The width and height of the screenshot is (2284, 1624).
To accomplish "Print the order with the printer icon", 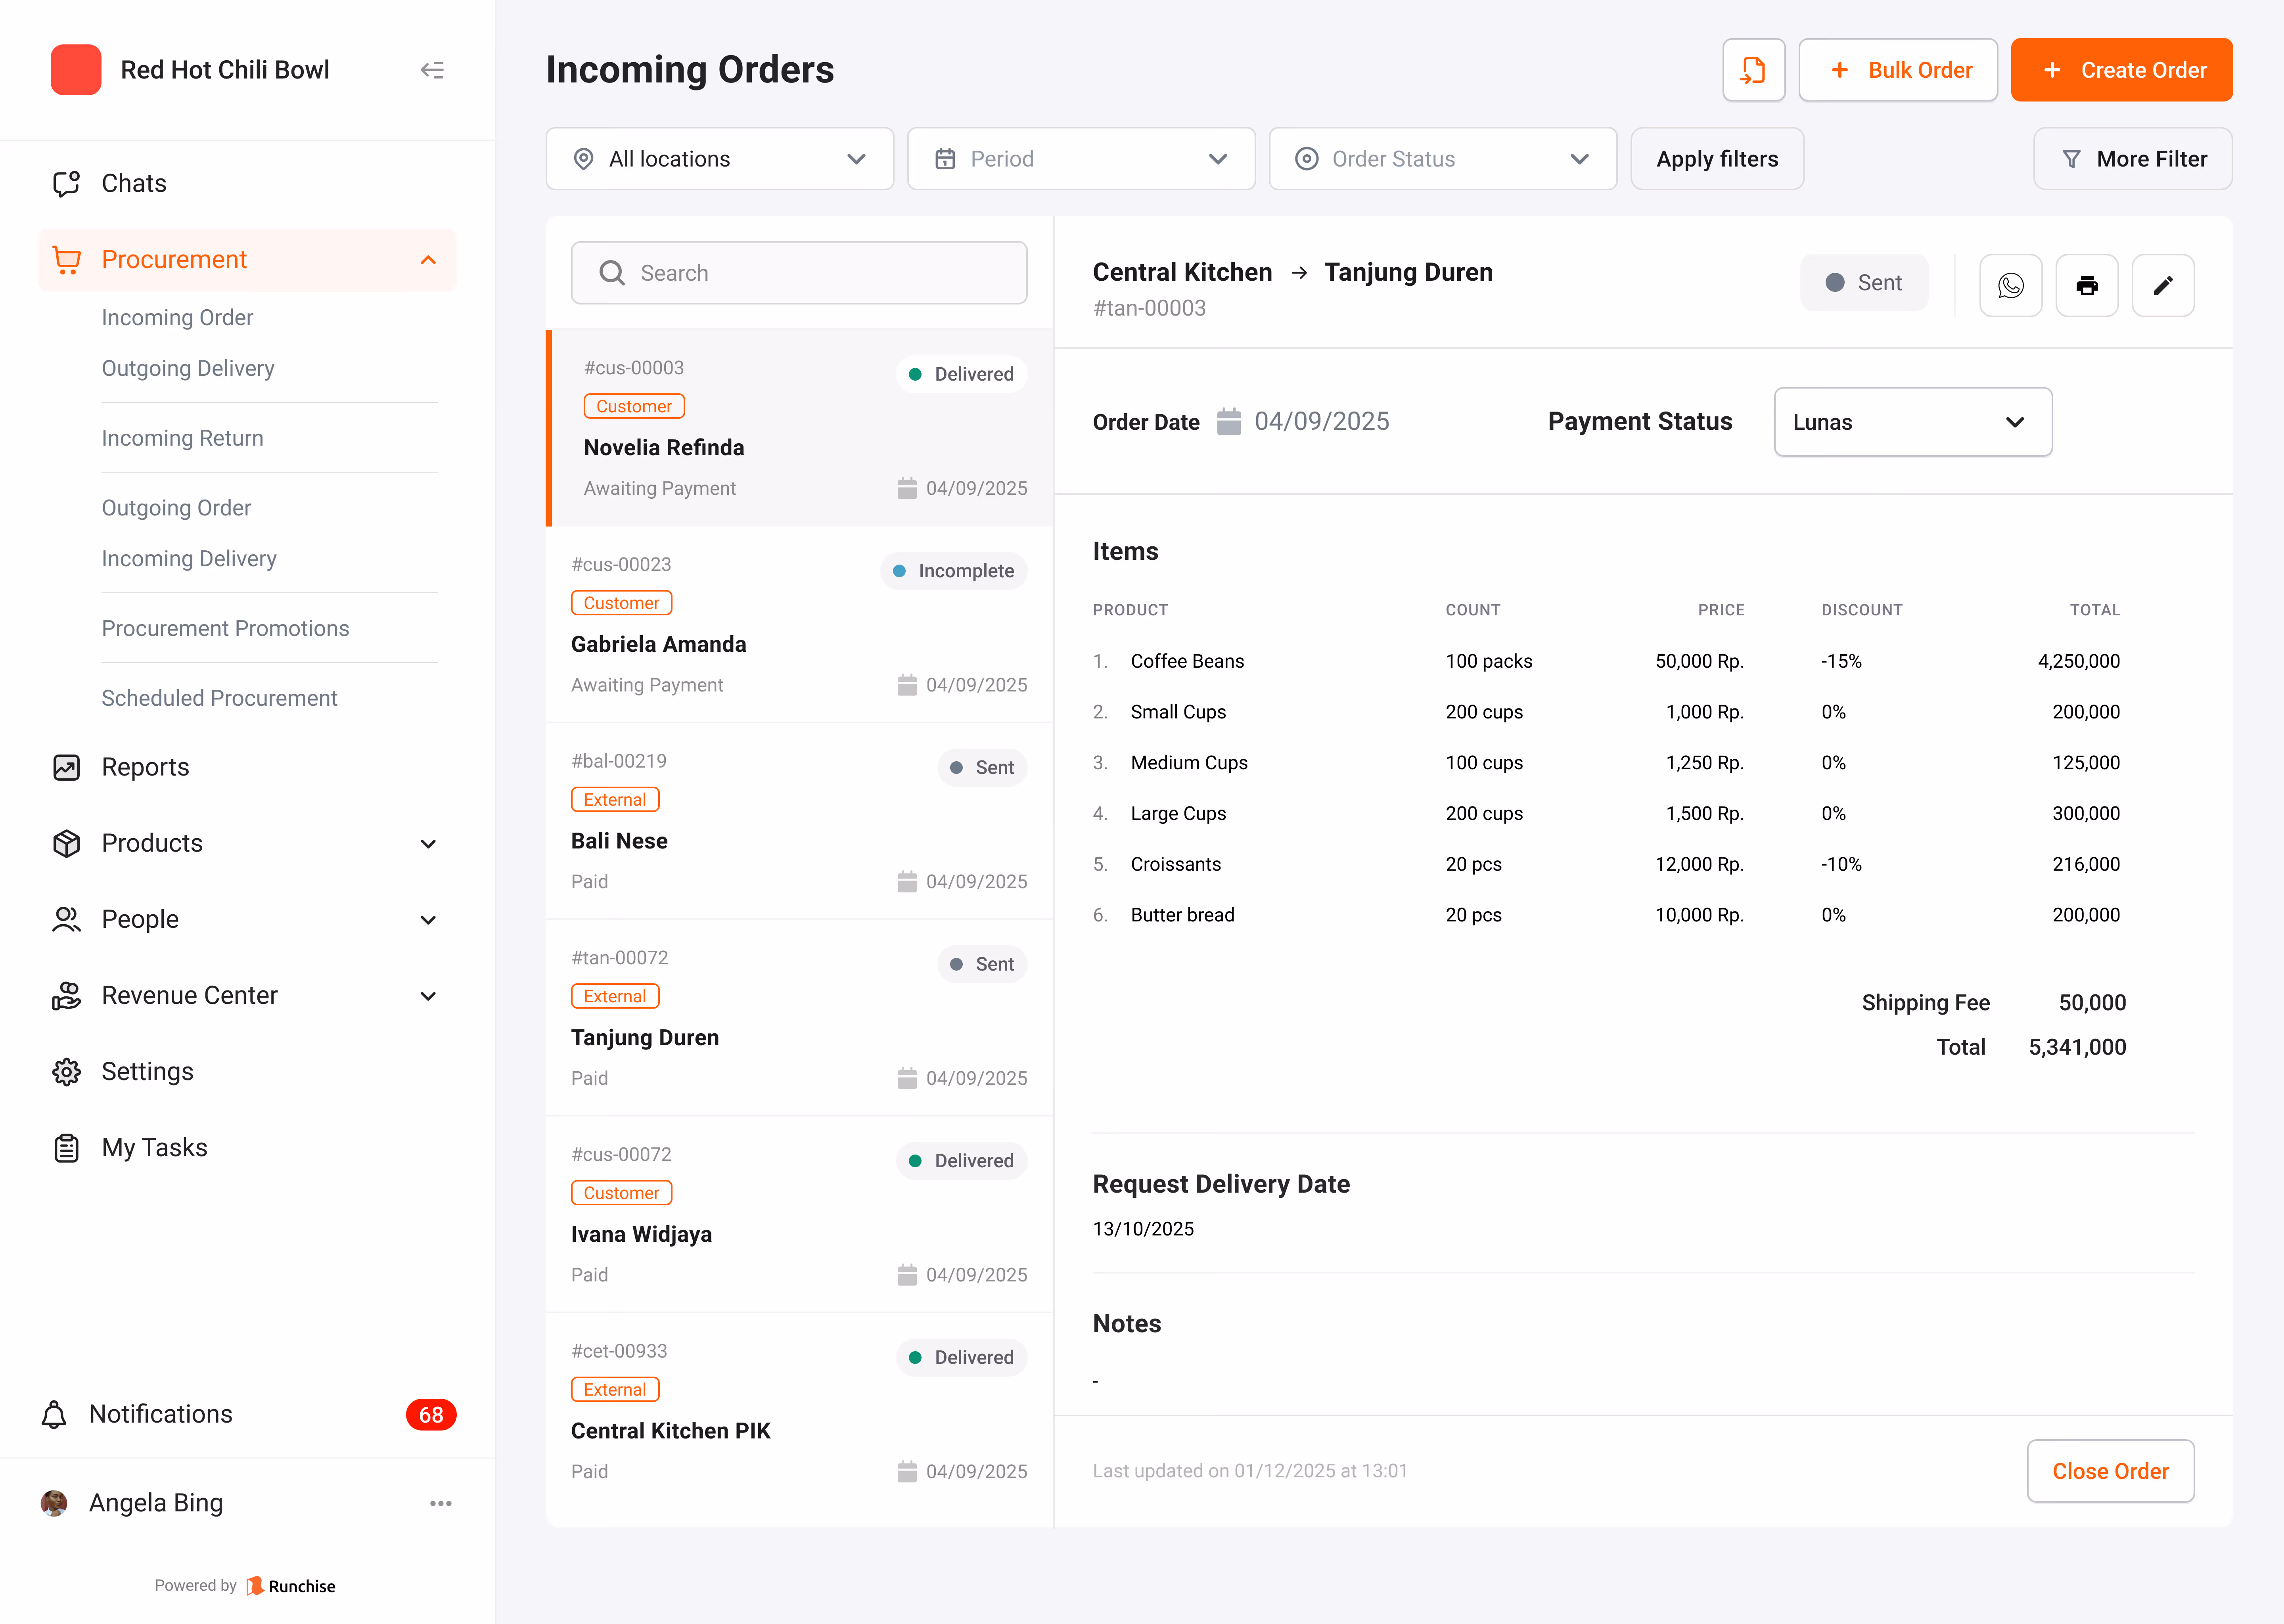I will [2086, 285].
